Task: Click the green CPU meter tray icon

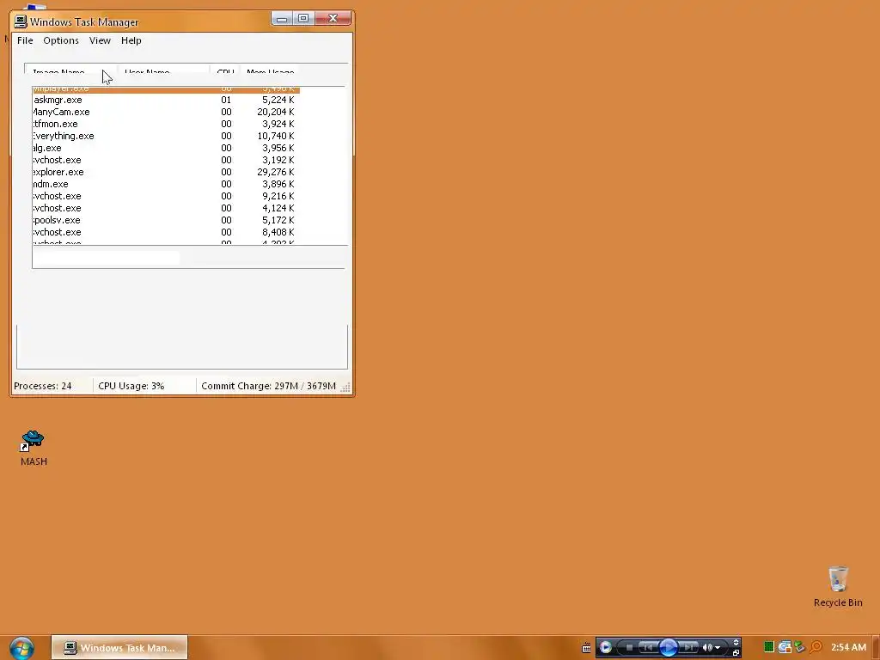Action: tap(769, 647)
